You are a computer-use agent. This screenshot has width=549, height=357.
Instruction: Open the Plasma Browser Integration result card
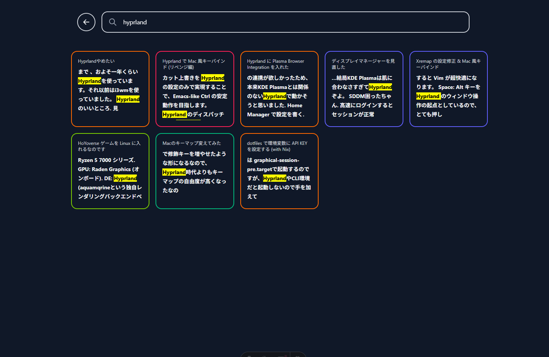coord(279,89)
